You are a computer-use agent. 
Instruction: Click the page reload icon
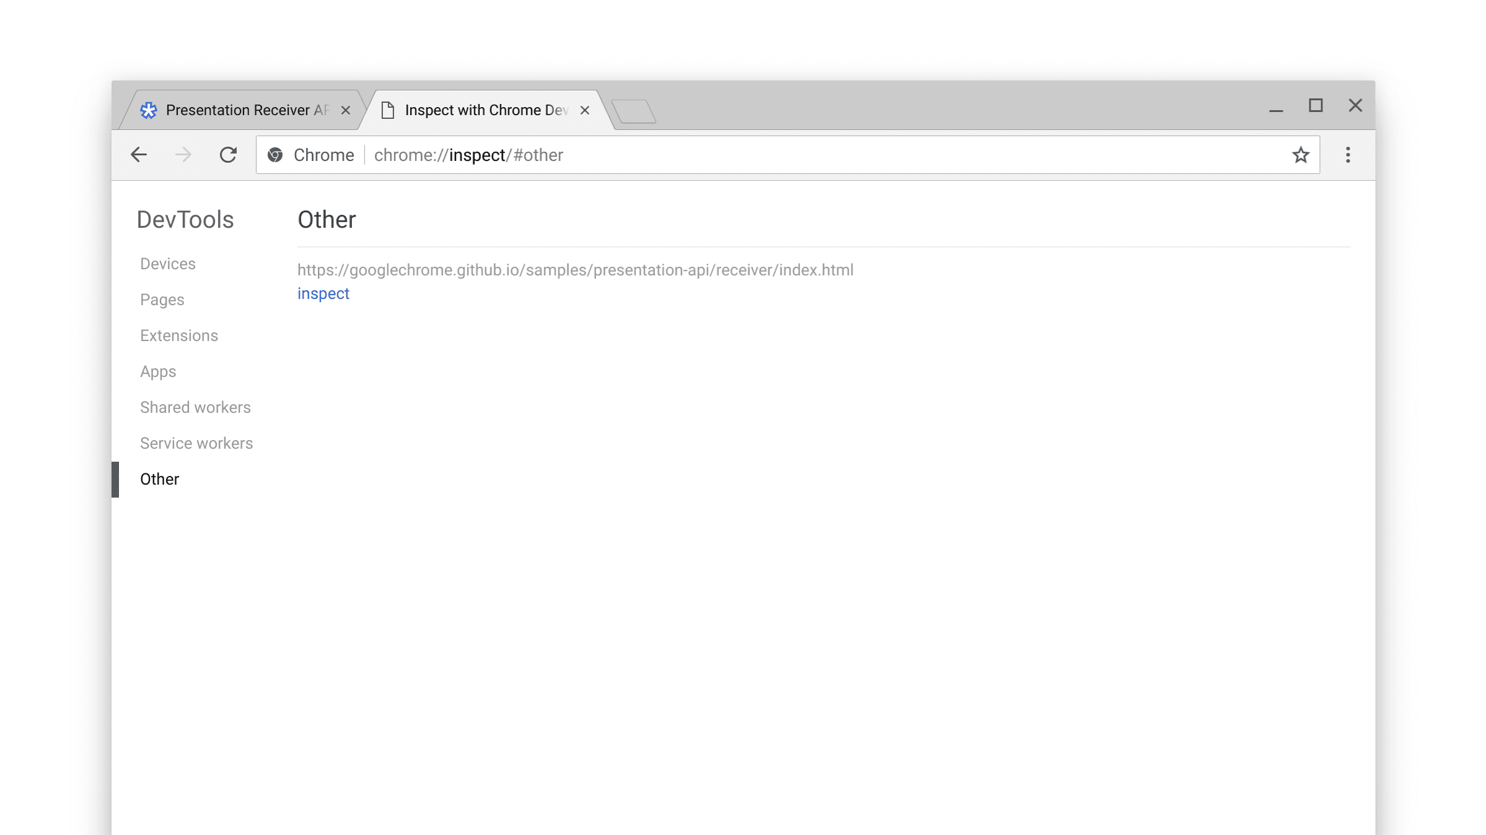coord(227,155)
